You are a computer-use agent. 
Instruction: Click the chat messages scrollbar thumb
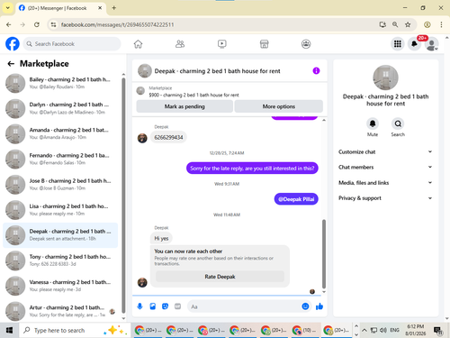coord(324,254)
